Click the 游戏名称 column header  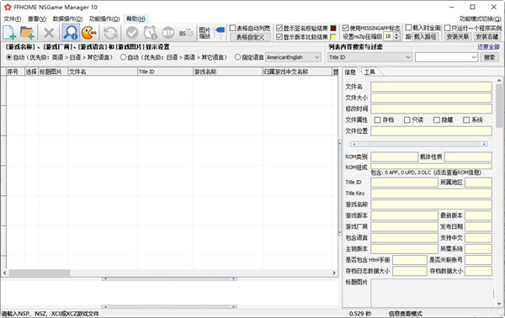(x=228, y=72)
